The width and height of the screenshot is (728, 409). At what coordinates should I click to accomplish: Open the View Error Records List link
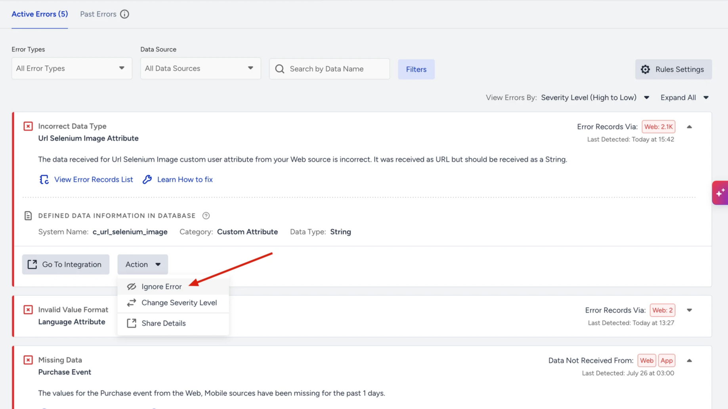[x=94, y=179]
